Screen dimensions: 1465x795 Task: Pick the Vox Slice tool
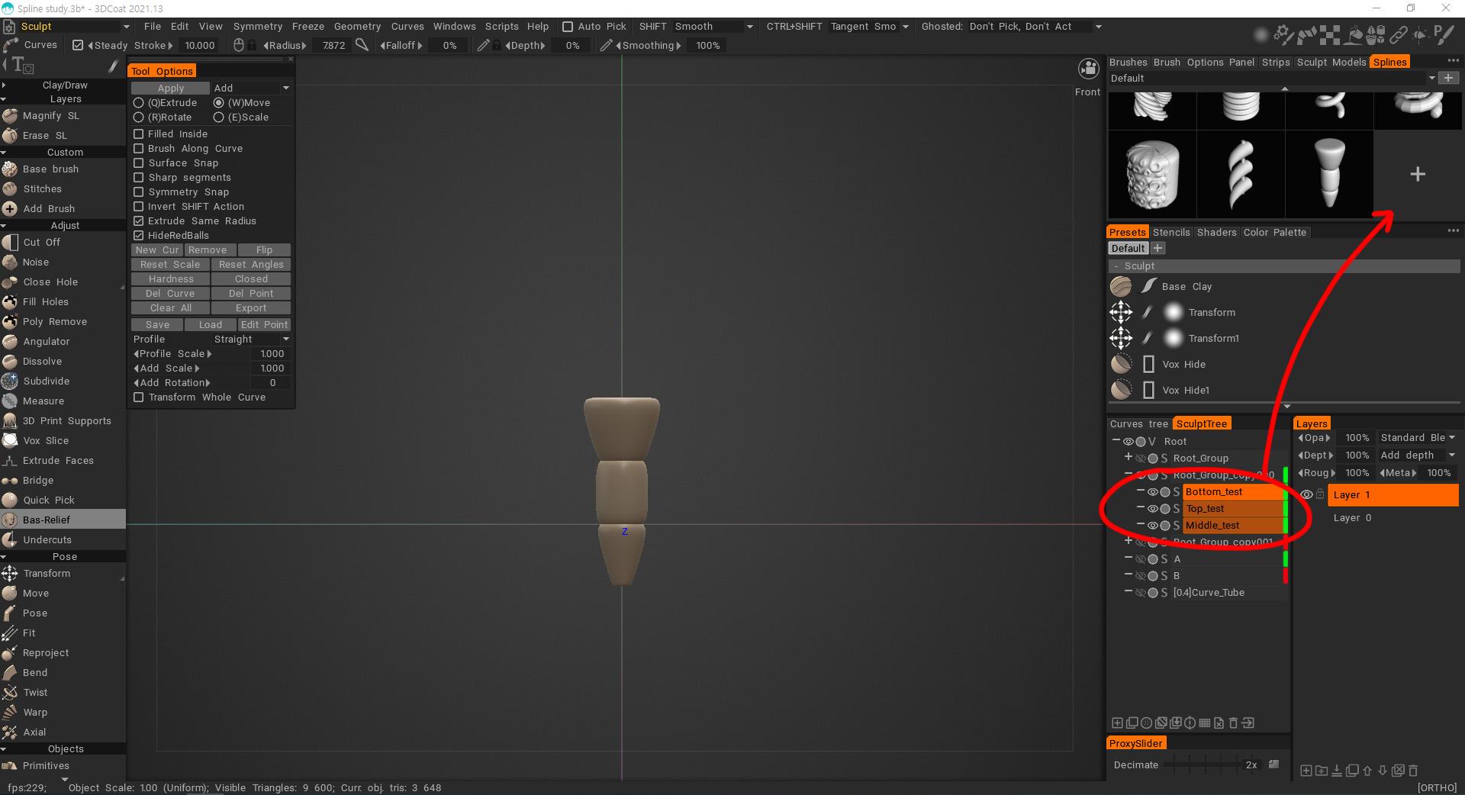click(x=45, y=440)
